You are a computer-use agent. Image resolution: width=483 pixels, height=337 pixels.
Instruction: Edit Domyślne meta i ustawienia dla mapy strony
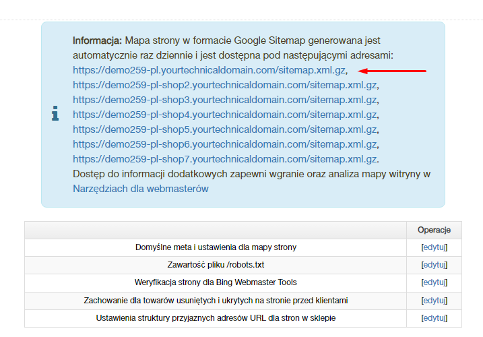coord(434,247)
